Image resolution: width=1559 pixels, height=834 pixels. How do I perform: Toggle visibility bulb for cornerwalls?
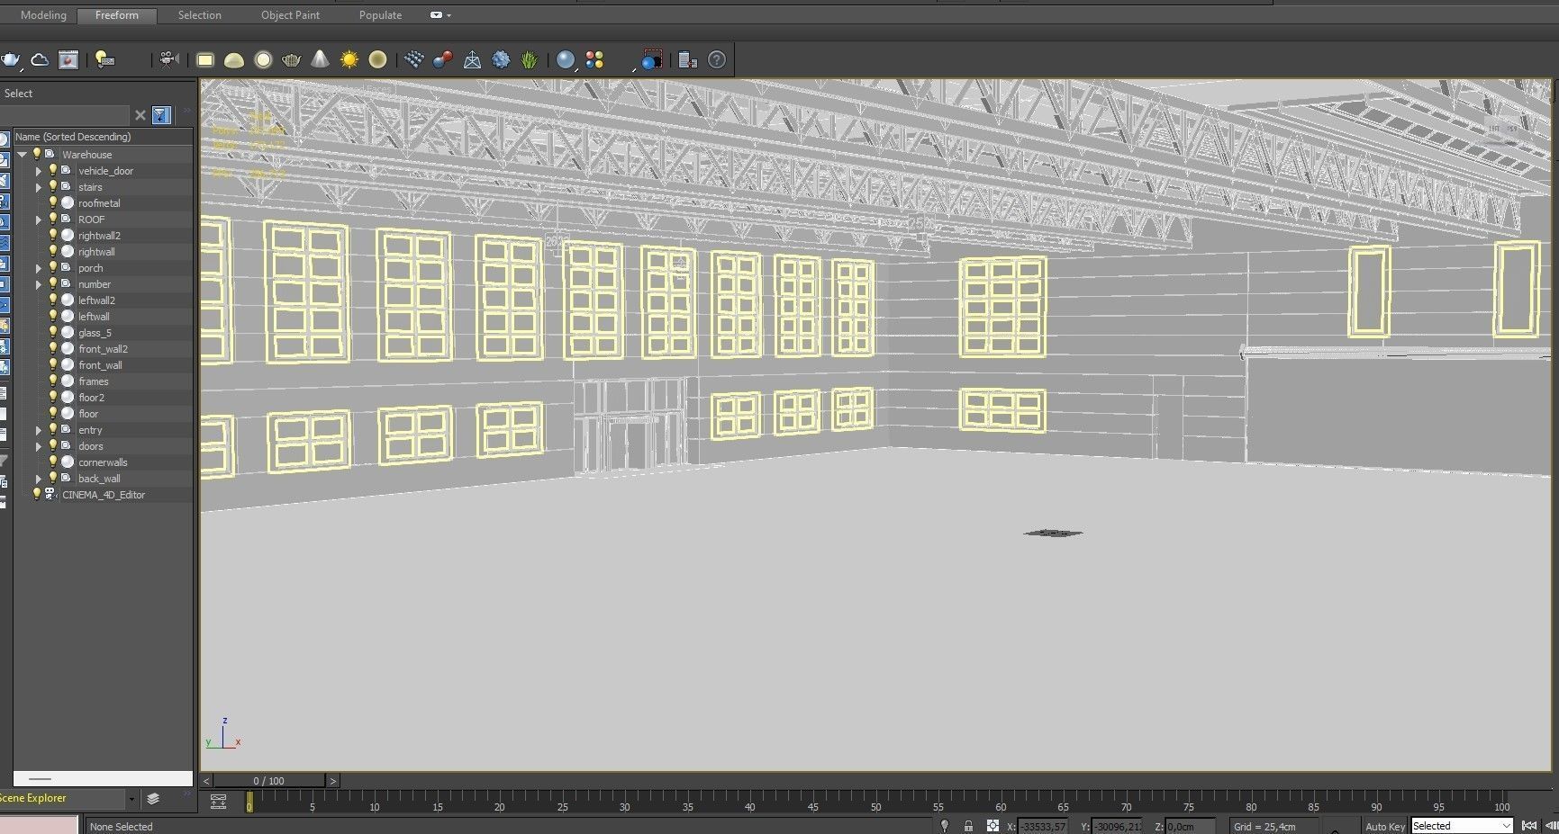click(53, 462)
